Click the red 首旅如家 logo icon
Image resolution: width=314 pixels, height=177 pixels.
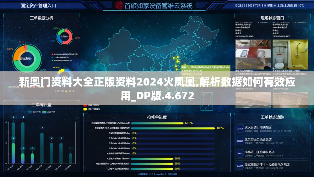tap(119, 5)
